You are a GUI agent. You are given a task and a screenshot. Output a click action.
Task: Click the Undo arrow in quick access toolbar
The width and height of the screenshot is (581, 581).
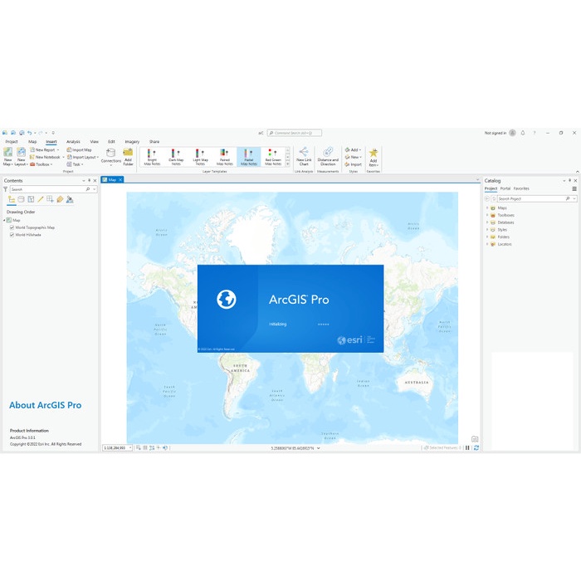coord(29,133)
